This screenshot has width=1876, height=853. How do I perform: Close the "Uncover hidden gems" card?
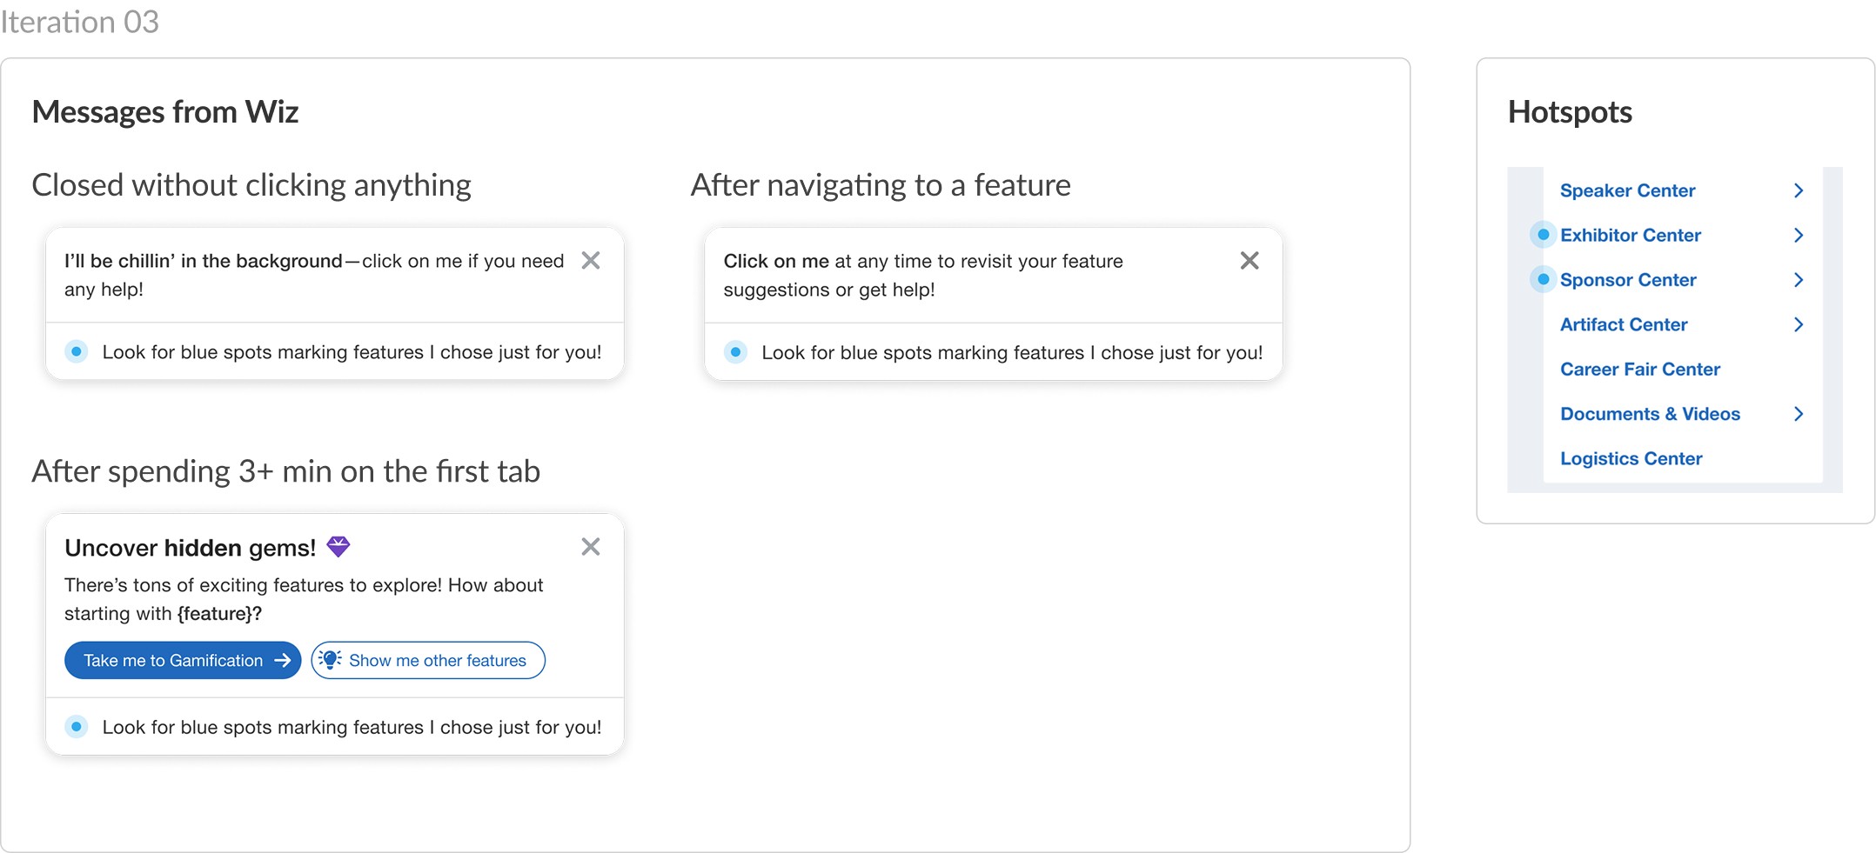(591, 547)
